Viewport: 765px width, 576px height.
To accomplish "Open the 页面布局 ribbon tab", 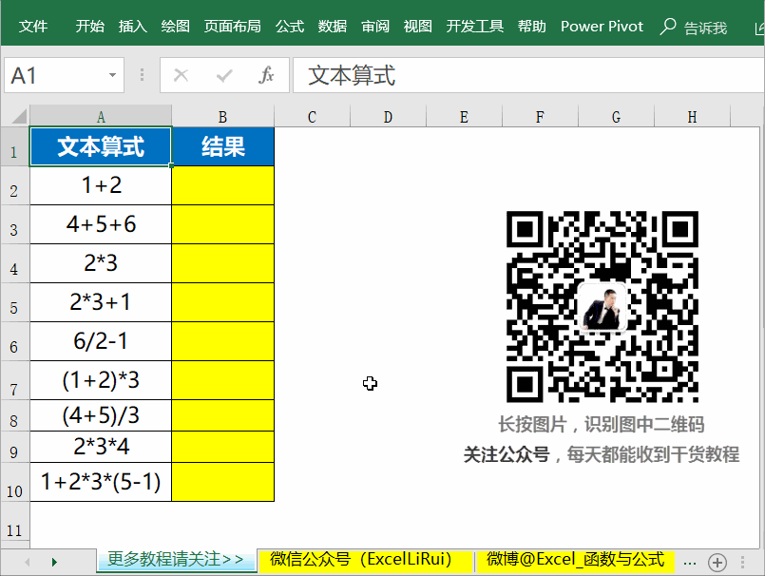I will (x=232, y=27).
